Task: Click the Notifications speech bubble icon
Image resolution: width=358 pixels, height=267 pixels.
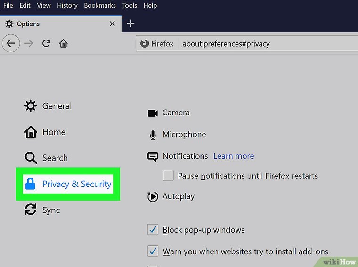Action: 153,157
